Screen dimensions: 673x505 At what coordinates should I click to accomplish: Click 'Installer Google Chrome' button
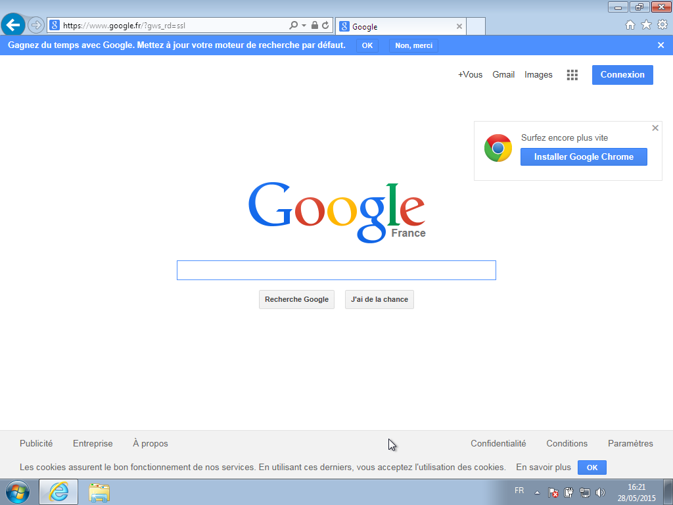tap(584, 156)
